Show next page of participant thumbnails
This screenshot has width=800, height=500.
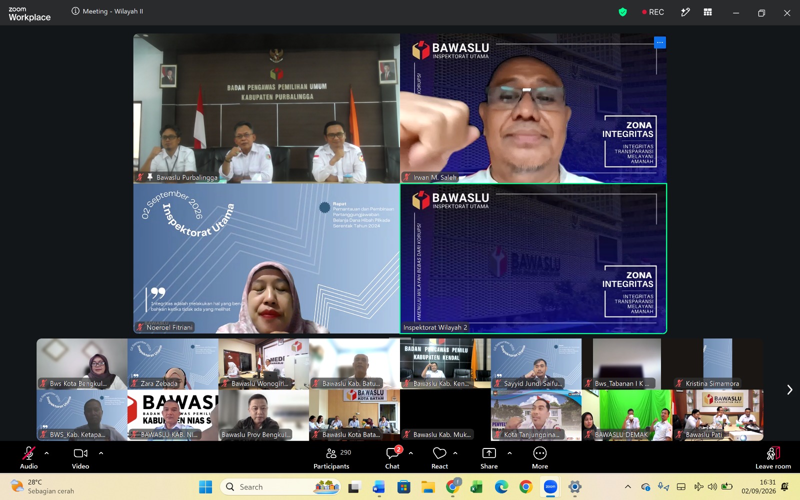click(789, 389)
